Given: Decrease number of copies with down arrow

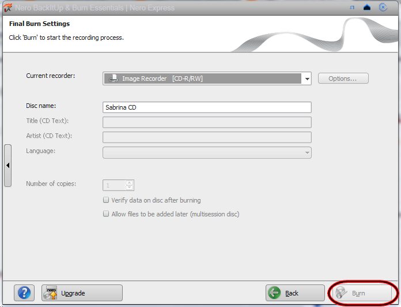Looking at the screenshot, I should point(130,188).
